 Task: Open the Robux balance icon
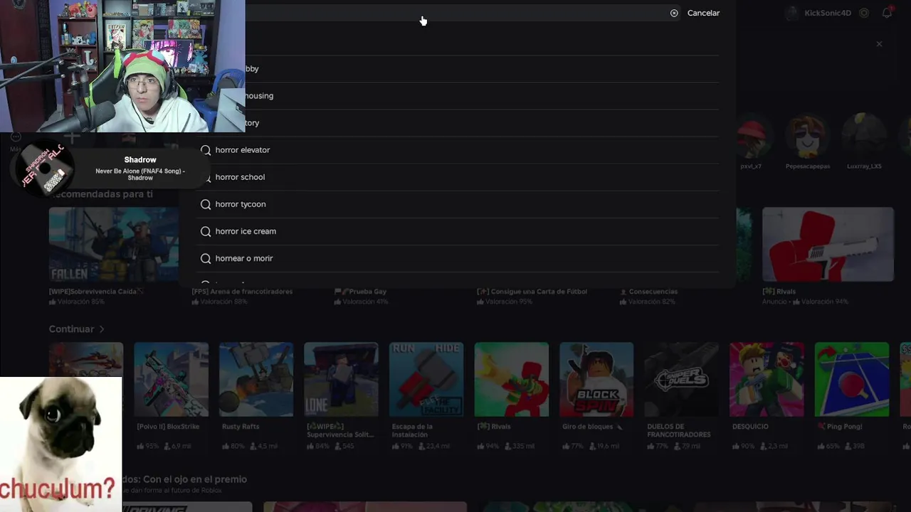click(864, 13)
